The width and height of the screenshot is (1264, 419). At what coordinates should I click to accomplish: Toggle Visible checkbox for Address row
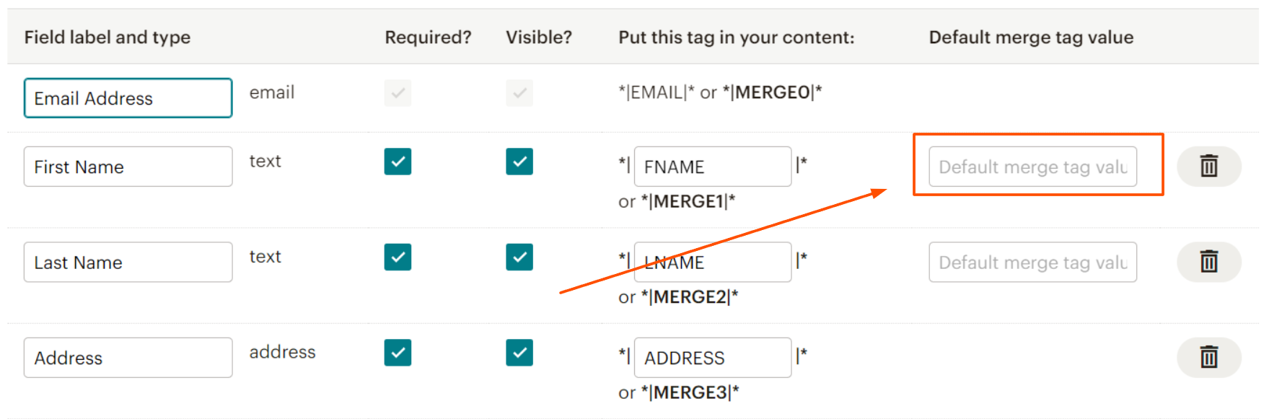click(519, 353)
